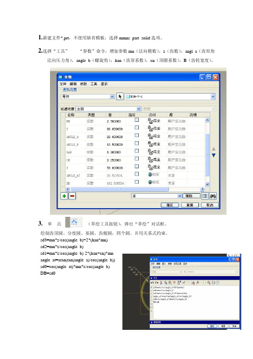This screenshot has height=359, width=253.
Task: Click the scissors cut icon in relations toolbar
Action: tap(161, 283)
